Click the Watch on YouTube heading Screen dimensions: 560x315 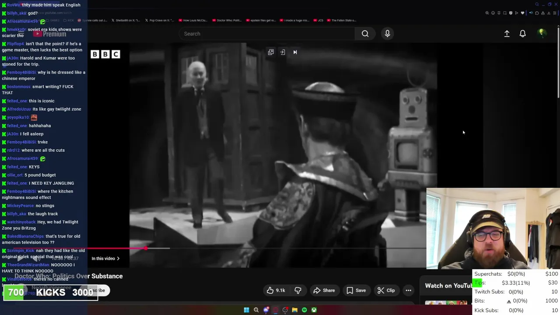pyautogui.click(x=448, y=286)
